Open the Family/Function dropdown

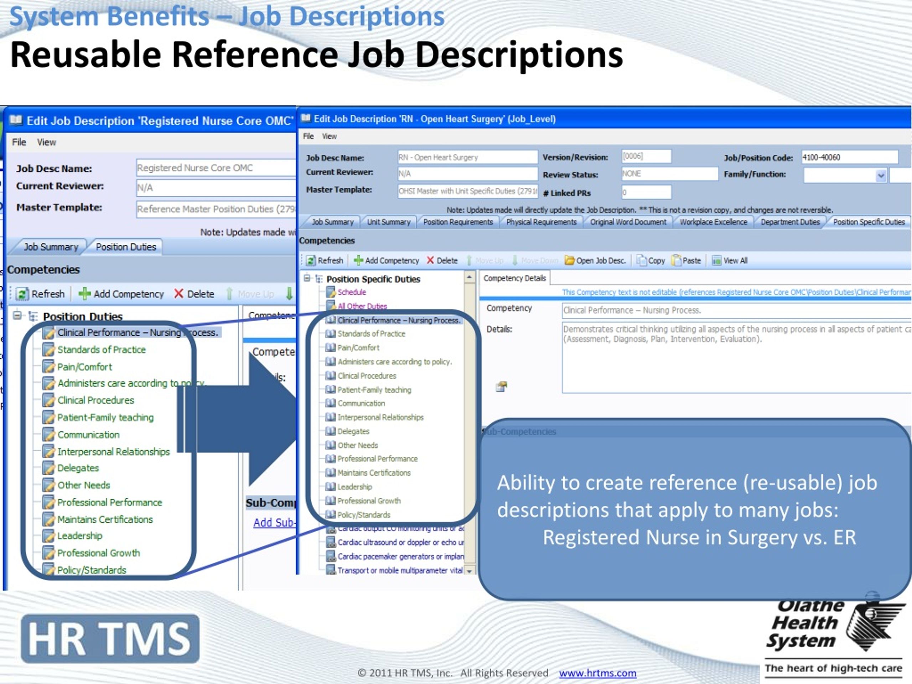coord(881,176)
